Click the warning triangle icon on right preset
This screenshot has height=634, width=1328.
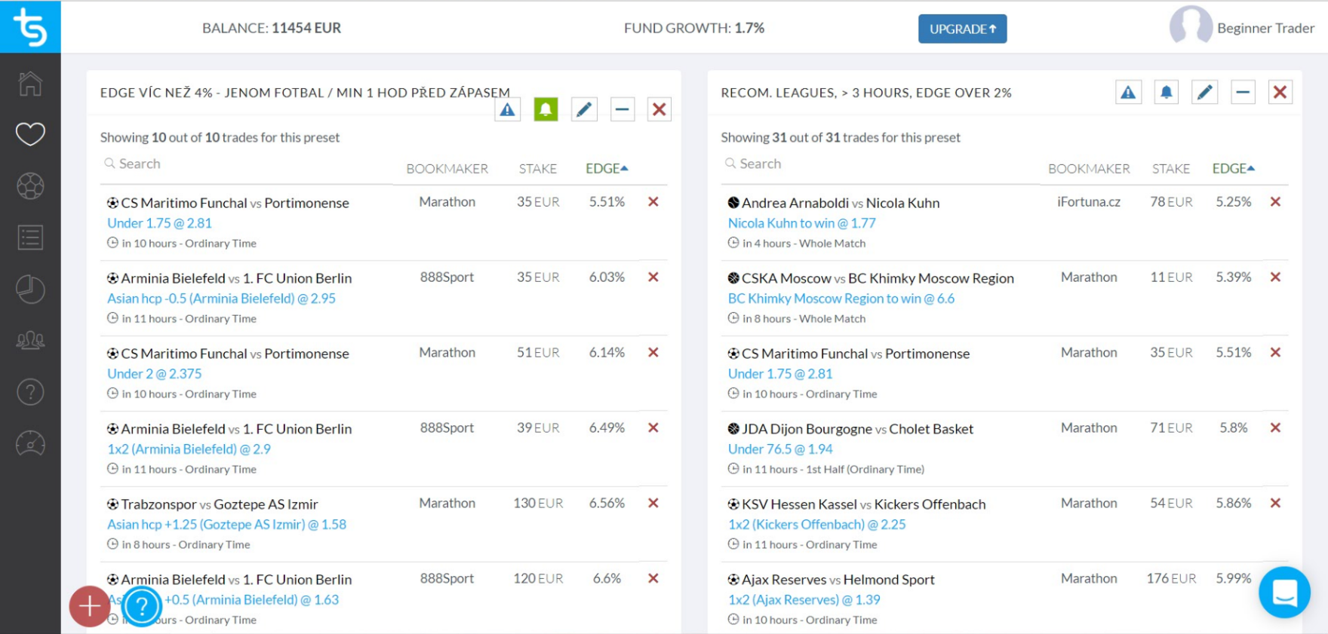1128,92
